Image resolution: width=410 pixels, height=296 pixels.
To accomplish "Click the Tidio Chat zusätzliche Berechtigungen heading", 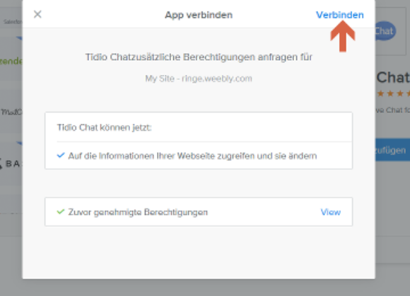I will [199, 57].
